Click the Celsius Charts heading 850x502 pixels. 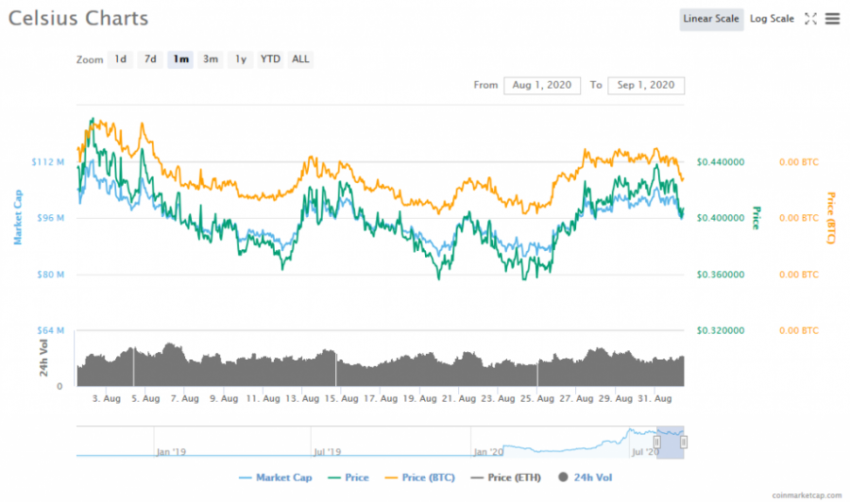point(78,19)
